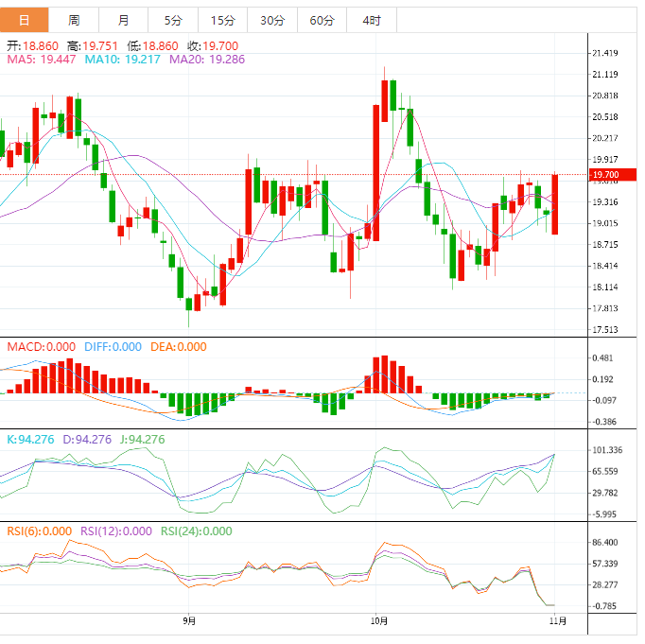Click the MA5 indicator legend label
Screen dimensions: 645x644
(x=41, y=60)
